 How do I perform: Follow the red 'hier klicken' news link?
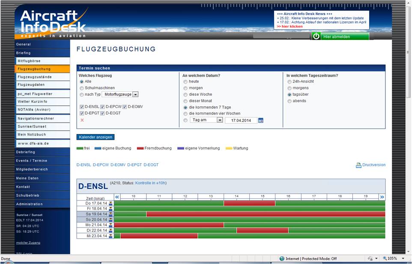[290, 27]
